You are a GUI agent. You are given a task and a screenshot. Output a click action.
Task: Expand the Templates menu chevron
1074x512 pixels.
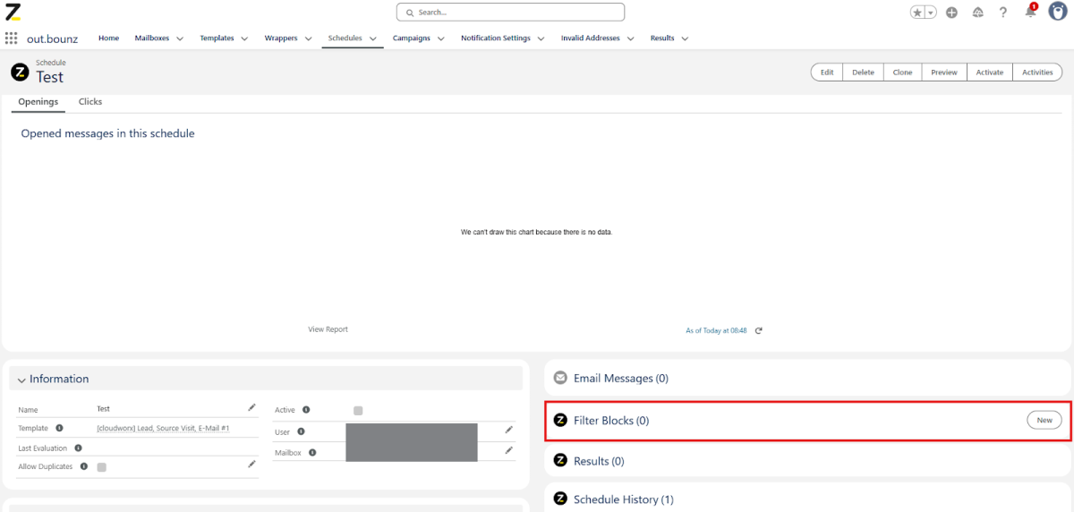click(x=244, y=38)
